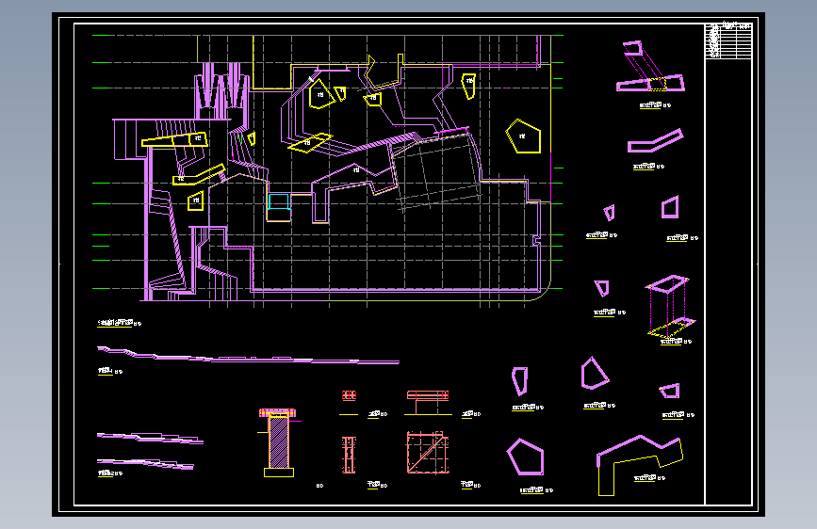Viewport: 817px width, 529px height.
Task: Click the large pink pentagon detail at bottom
Action: [x=526, y=457]
